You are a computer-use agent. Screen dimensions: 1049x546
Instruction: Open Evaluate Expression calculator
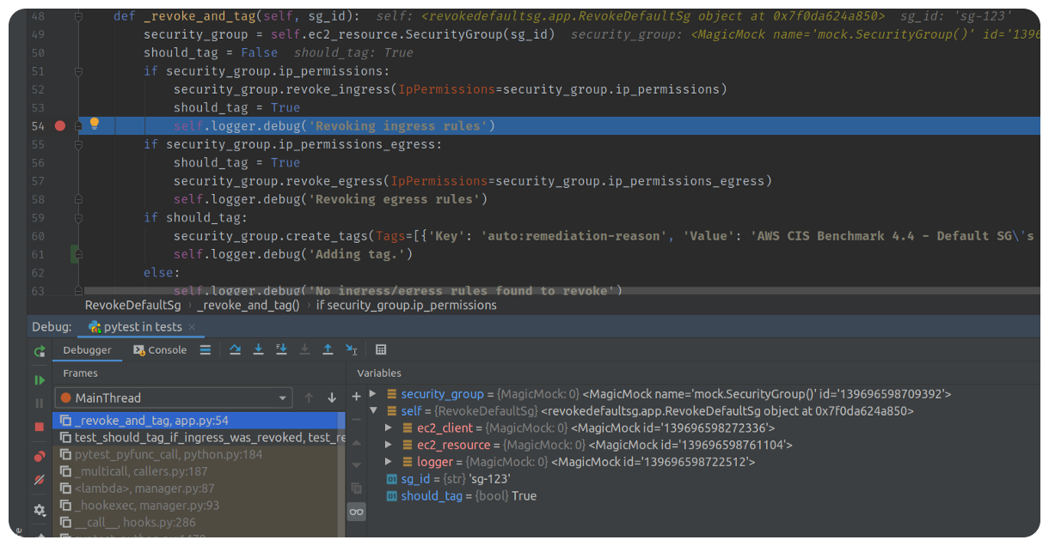coord(381,349)
